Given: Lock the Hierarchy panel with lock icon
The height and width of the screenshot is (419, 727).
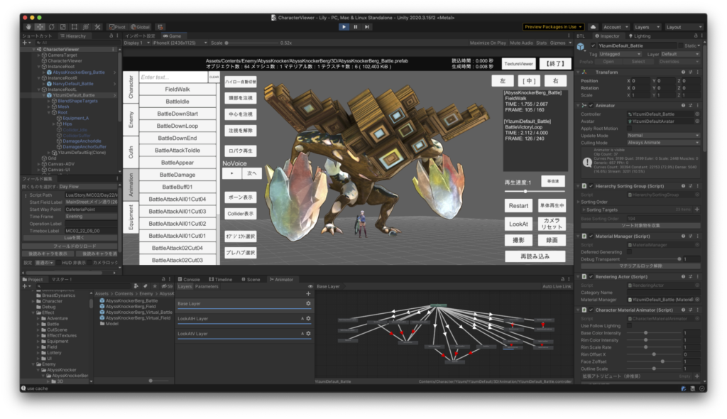Looking at the screenshot, I should (111, 36).
